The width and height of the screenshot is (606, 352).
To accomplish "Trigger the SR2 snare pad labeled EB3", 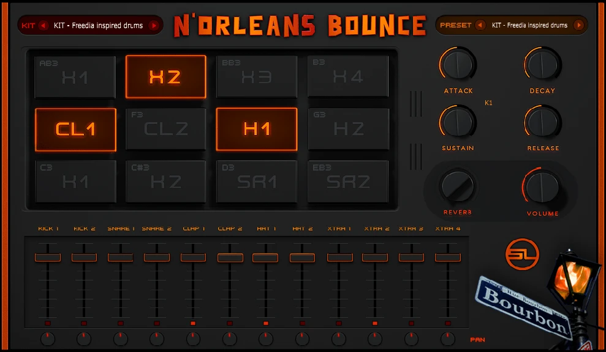I will (348, 182).
